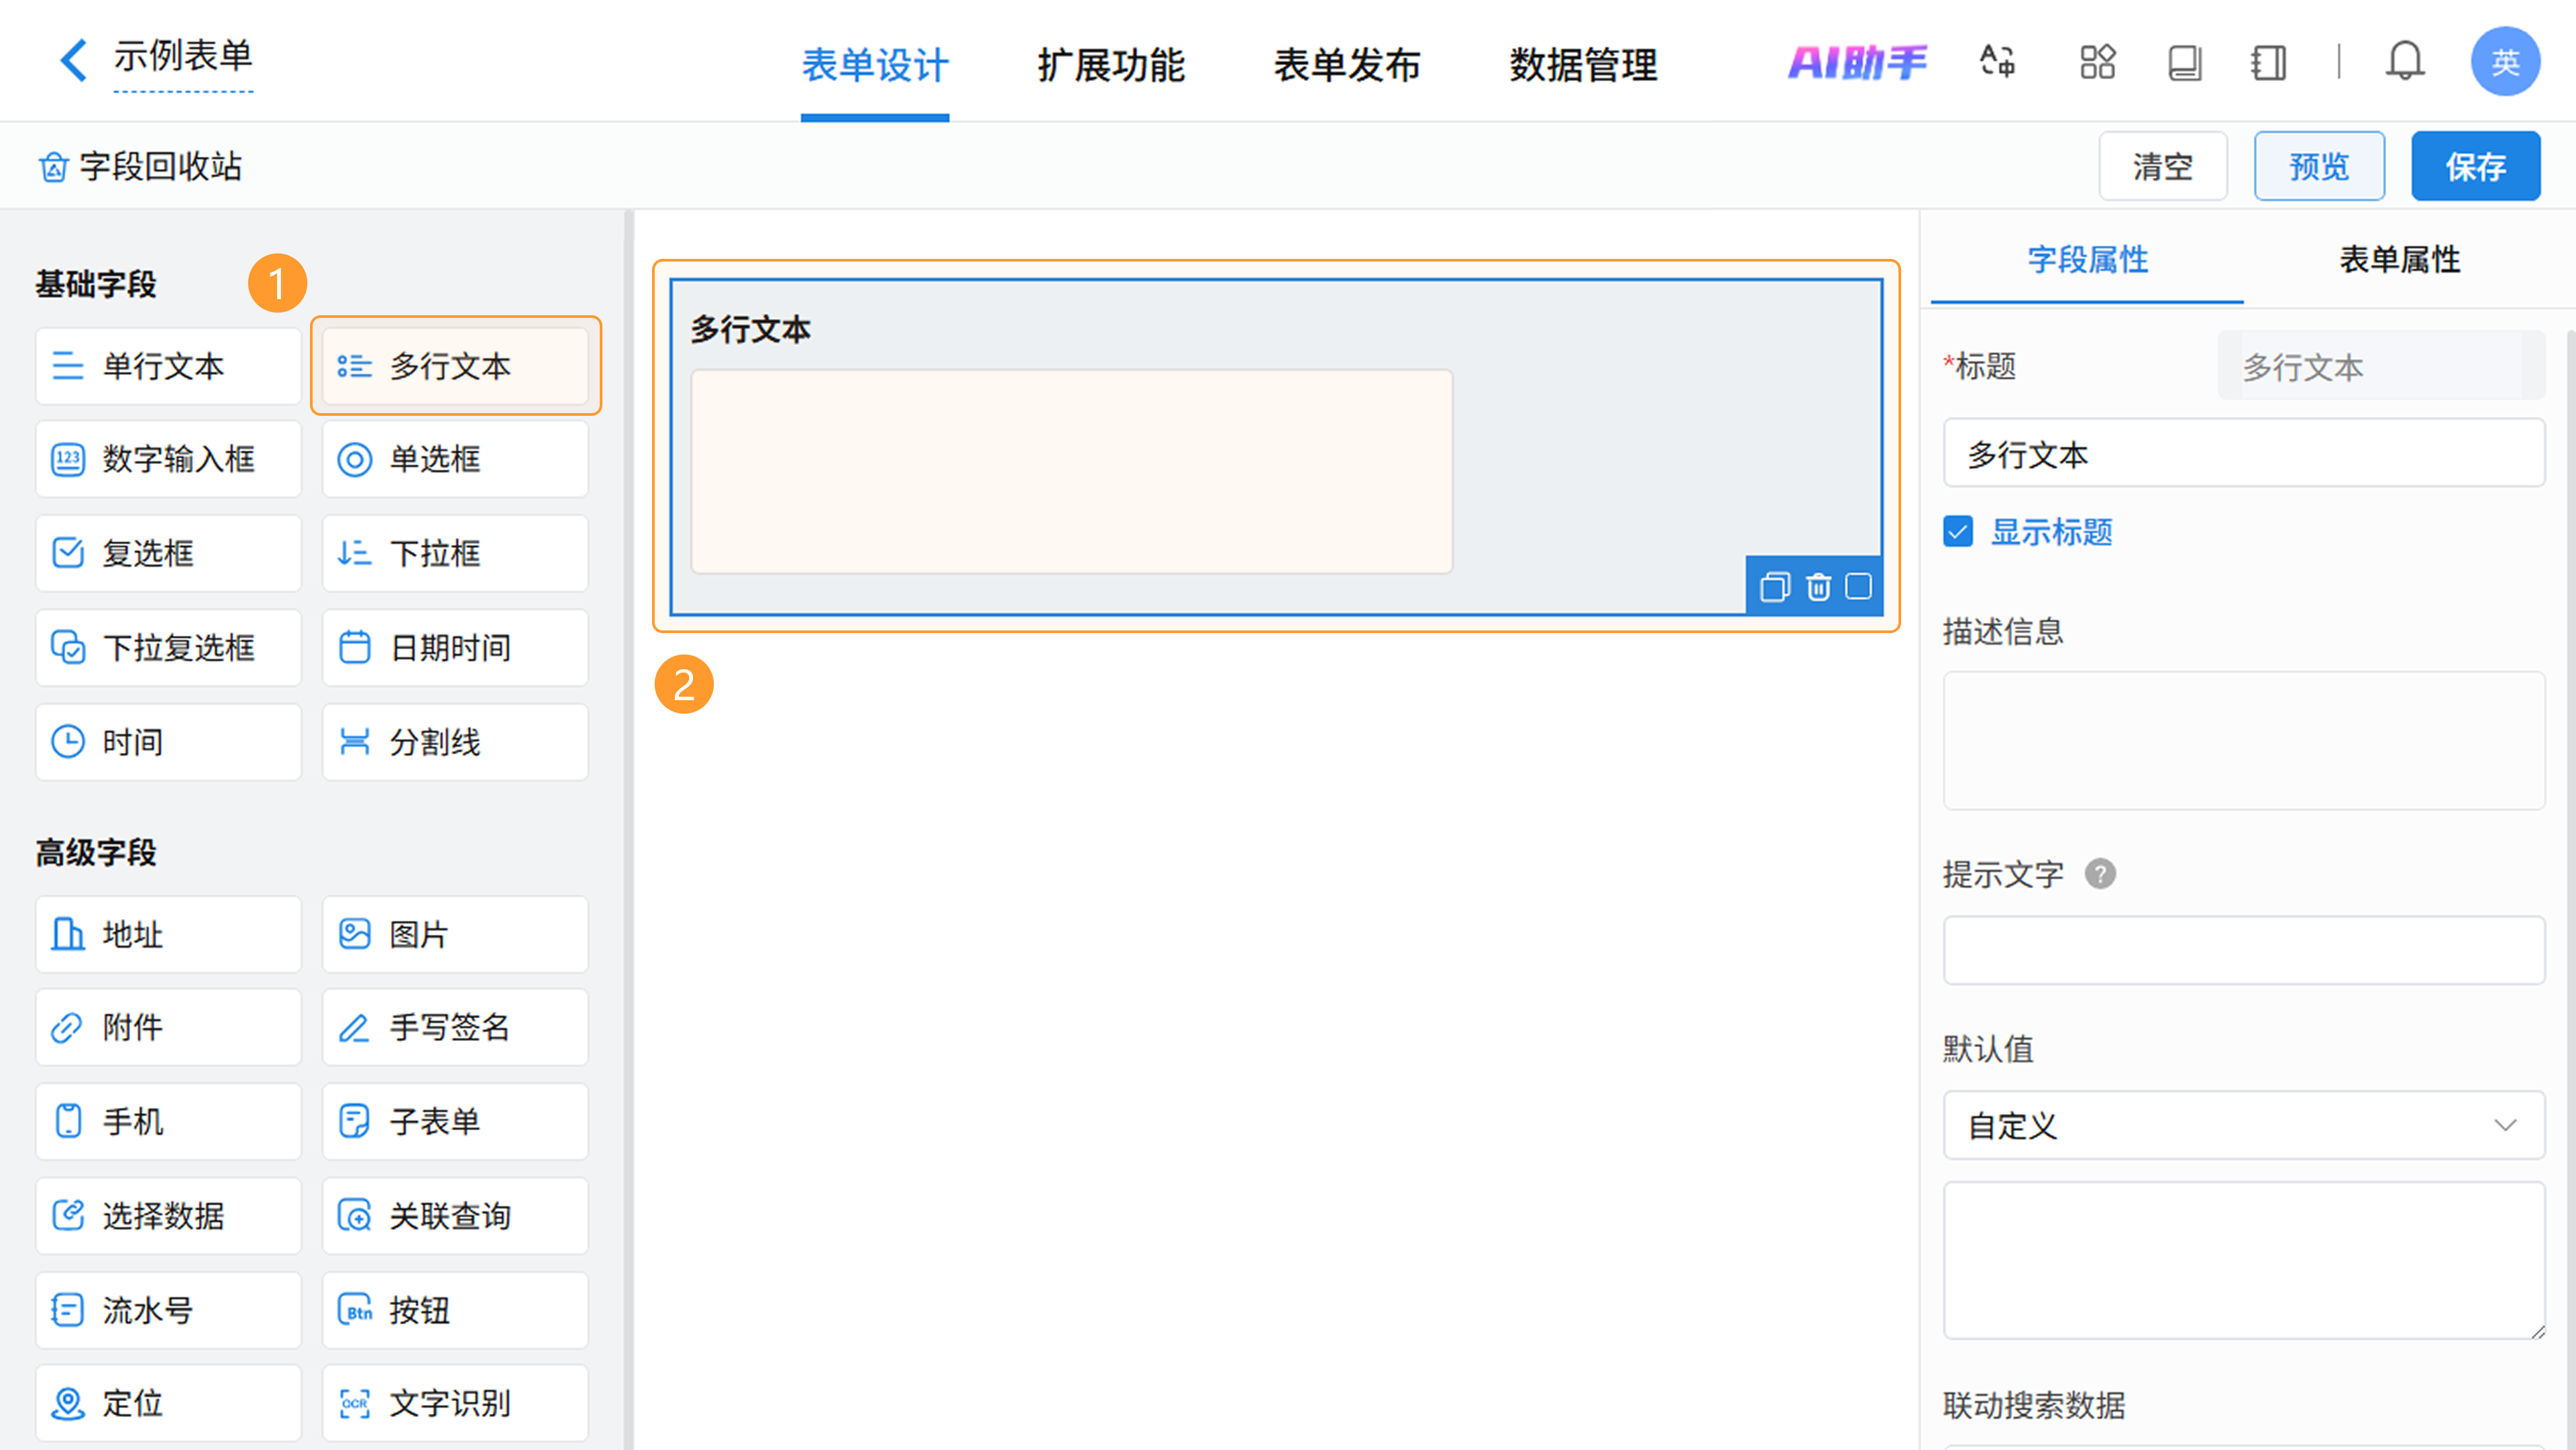Click the back arrow next to 示例表单
The height and width of the screenshot is (1450, 2576).
[x=72, y=60]
